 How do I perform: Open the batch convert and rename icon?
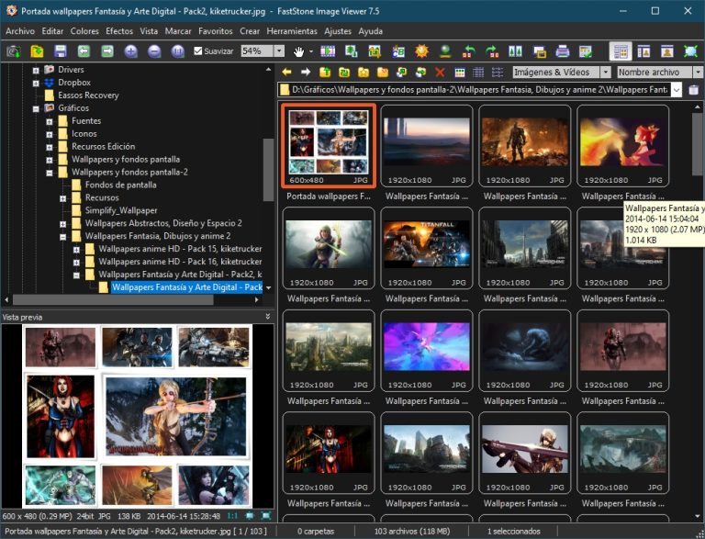[x=398, y=51]
